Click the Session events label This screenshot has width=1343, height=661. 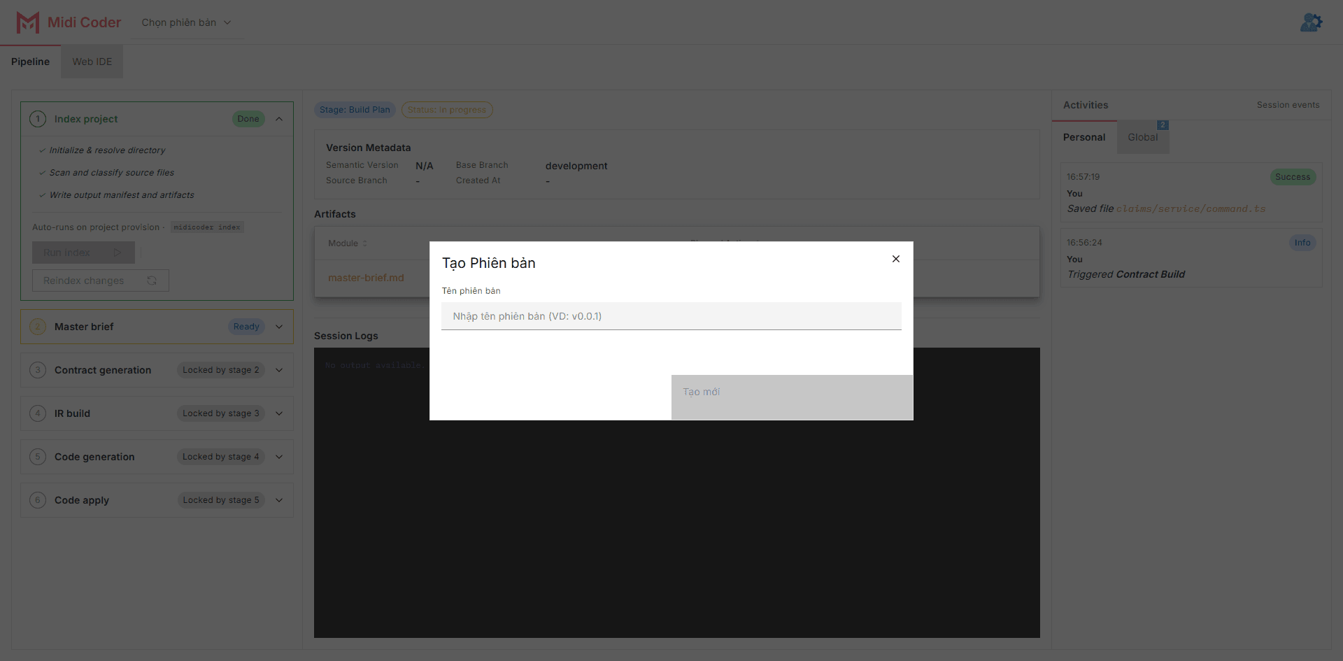point(1288,105)
